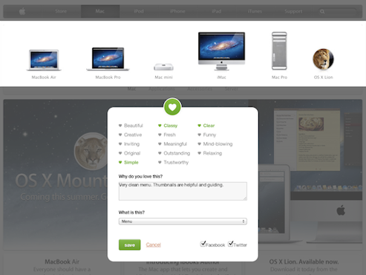Toggle the Trustworthy tag
The height and width of the screenshot is (275, 366).
click(174, 162)
